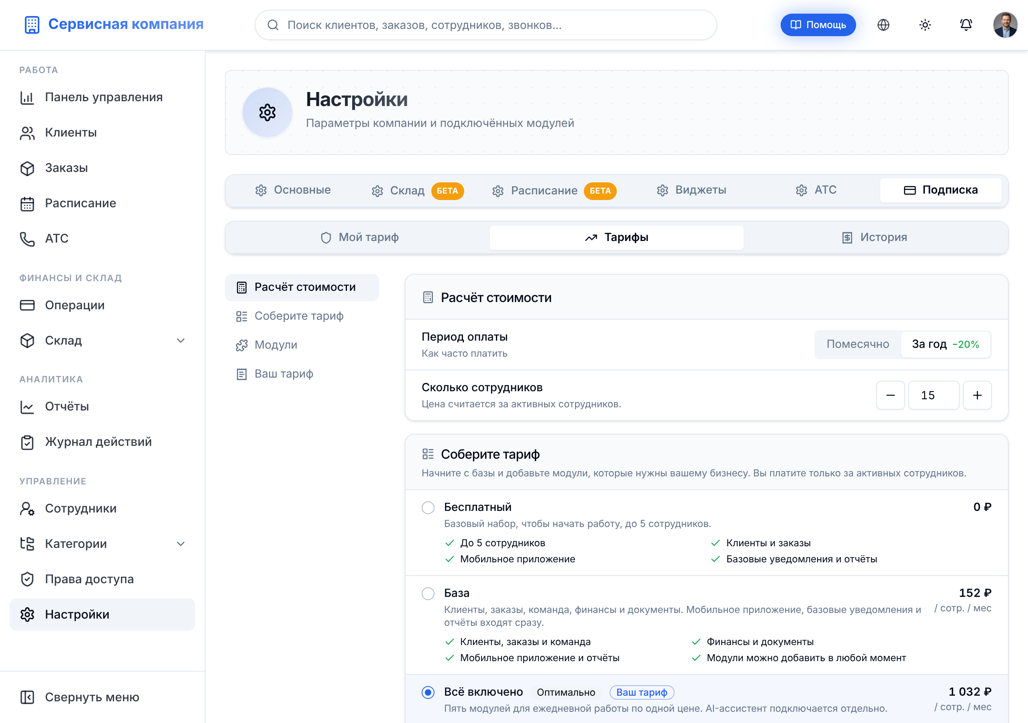
Task: Decrease employee count with minus button
Action: click(x=890, y=395)
